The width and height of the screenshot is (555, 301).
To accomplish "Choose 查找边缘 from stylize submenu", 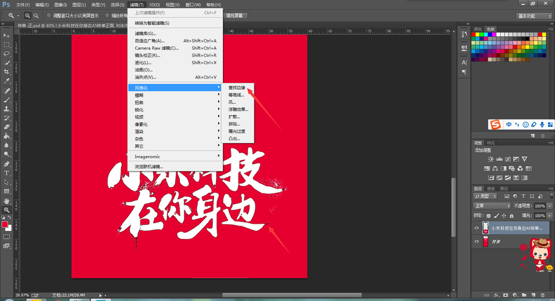I will pos(238,87).
